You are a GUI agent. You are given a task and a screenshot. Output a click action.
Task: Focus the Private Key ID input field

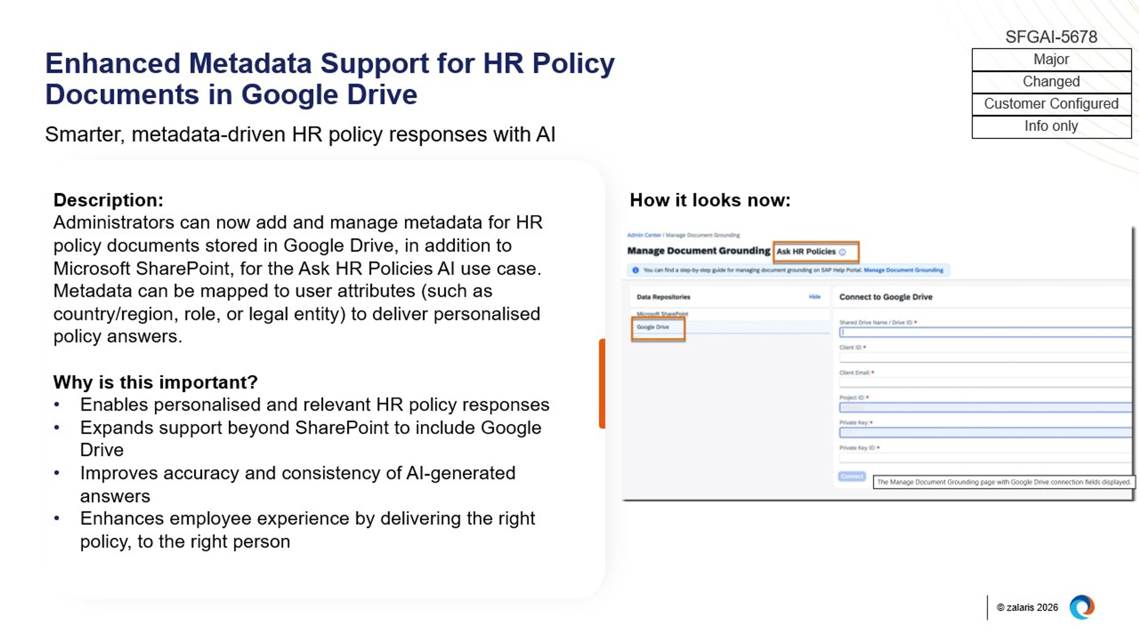coord(985,457)
